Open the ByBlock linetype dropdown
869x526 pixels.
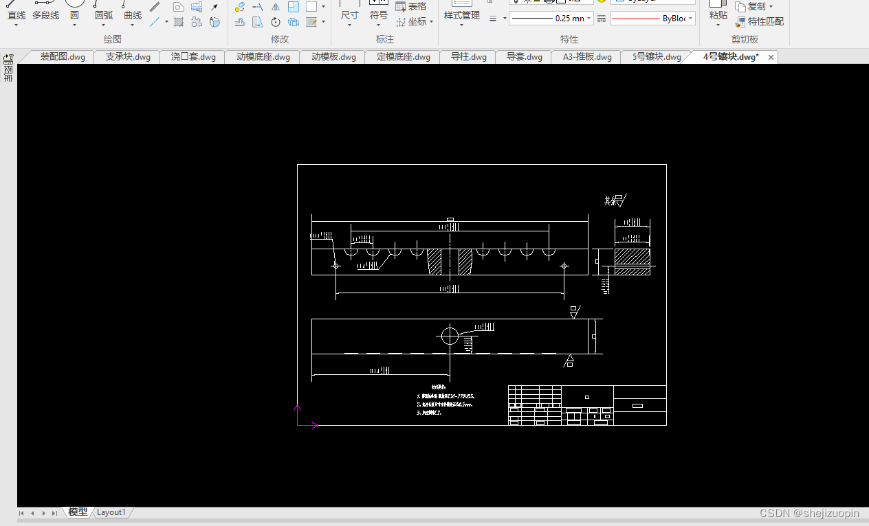[652, 19]
